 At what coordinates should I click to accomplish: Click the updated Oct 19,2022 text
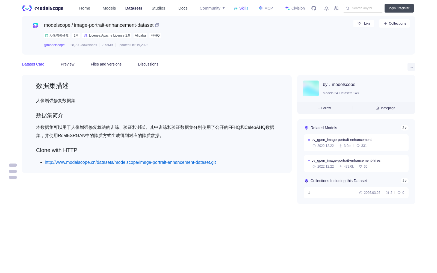pyautogui.click(x=133, y=45)
